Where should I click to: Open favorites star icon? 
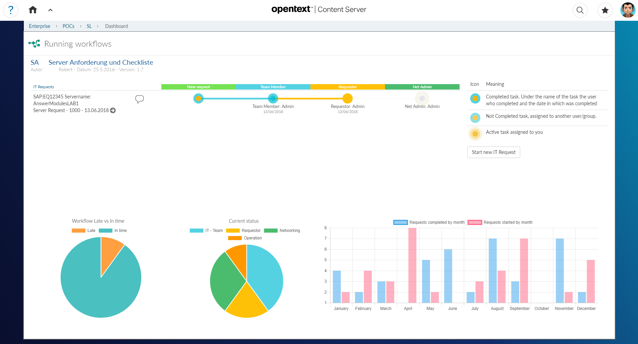click(x=605, y=10)
